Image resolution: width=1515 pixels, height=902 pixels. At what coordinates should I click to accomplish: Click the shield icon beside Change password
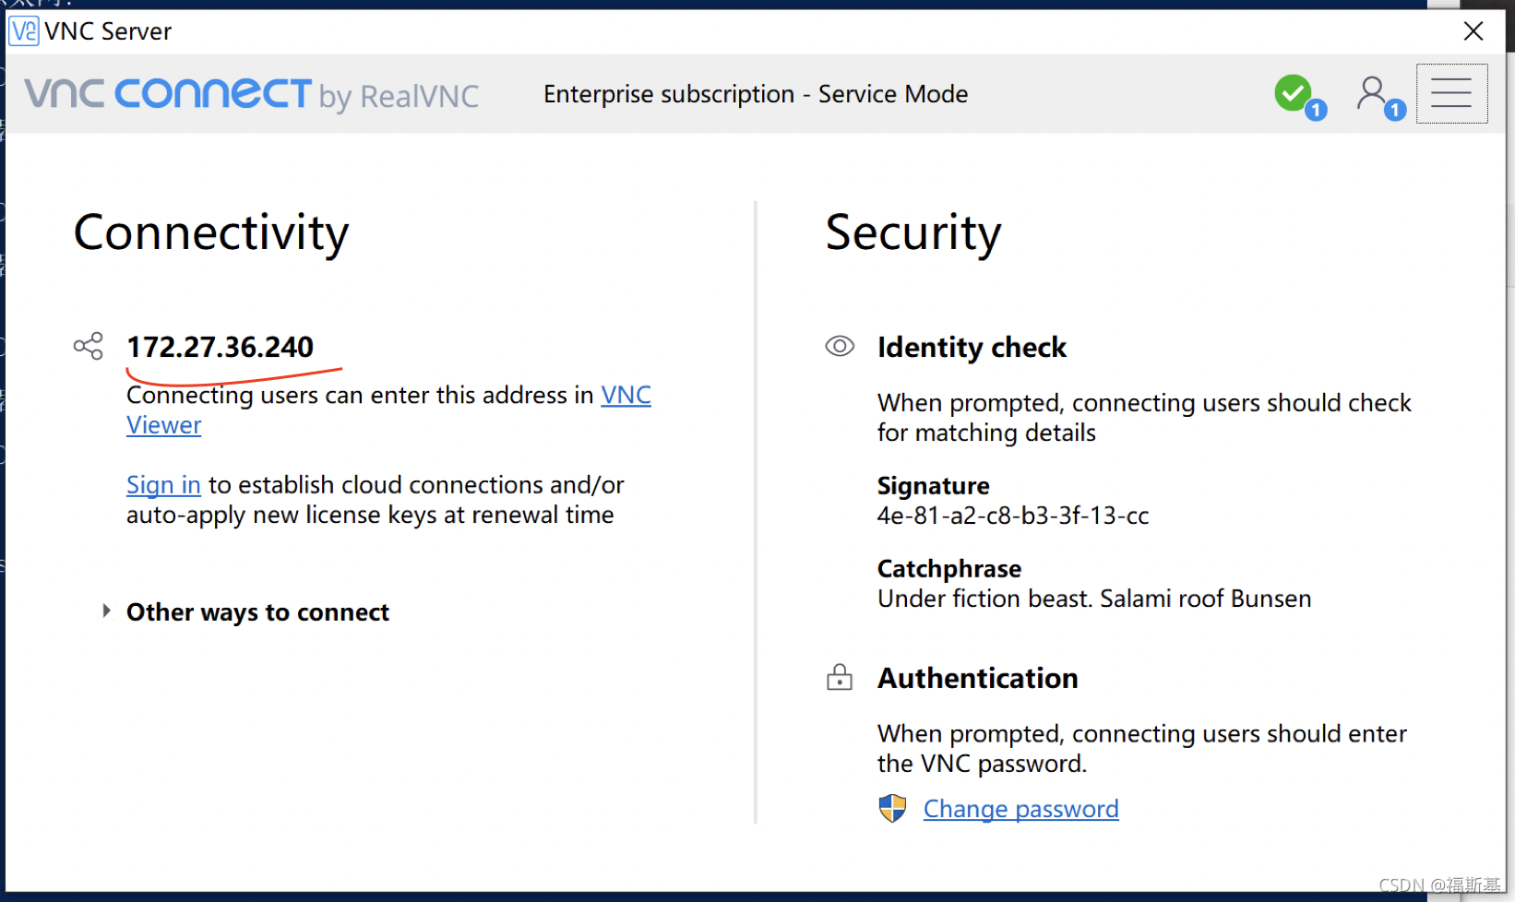[x=892, y=808]
